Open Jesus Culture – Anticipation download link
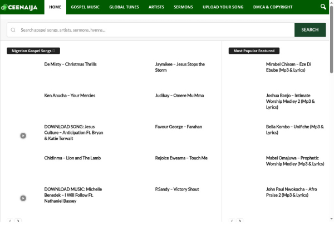Image resolution: width=334 pixels, height=250 pixels. (73, 132)
